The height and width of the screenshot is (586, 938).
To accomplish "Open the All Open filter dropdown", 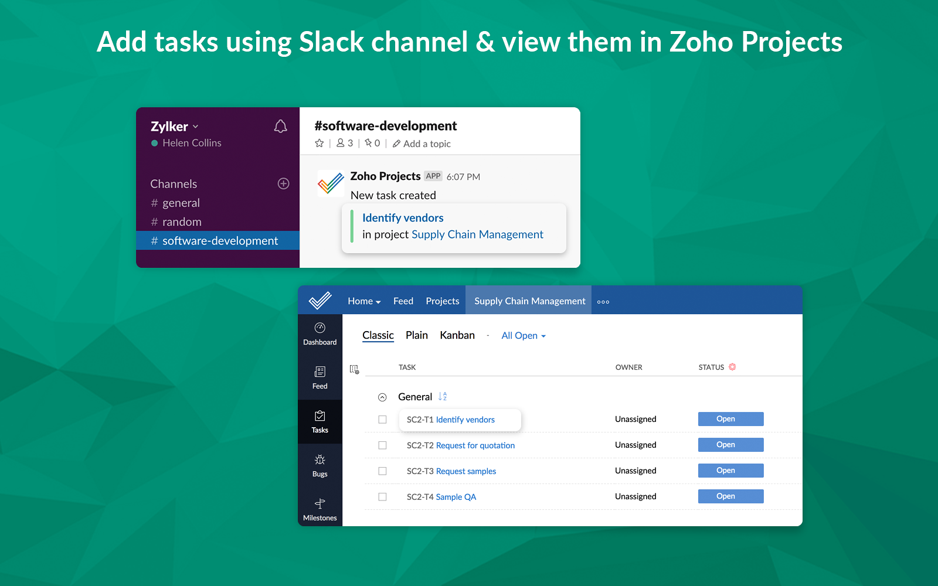I will [524, 336].
